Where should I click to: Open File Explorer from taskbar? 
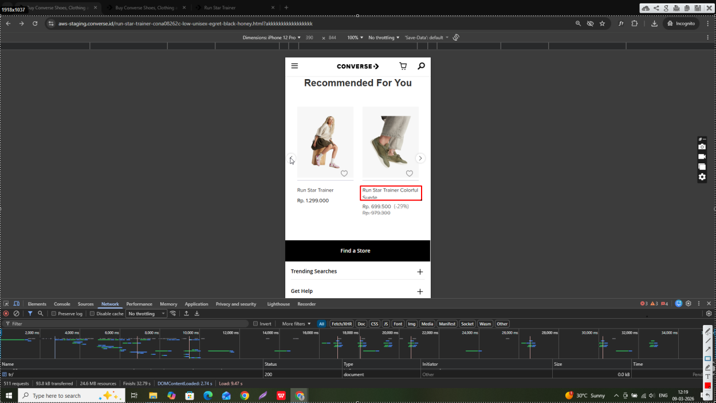pyautogui.click(x=153, y=396)
